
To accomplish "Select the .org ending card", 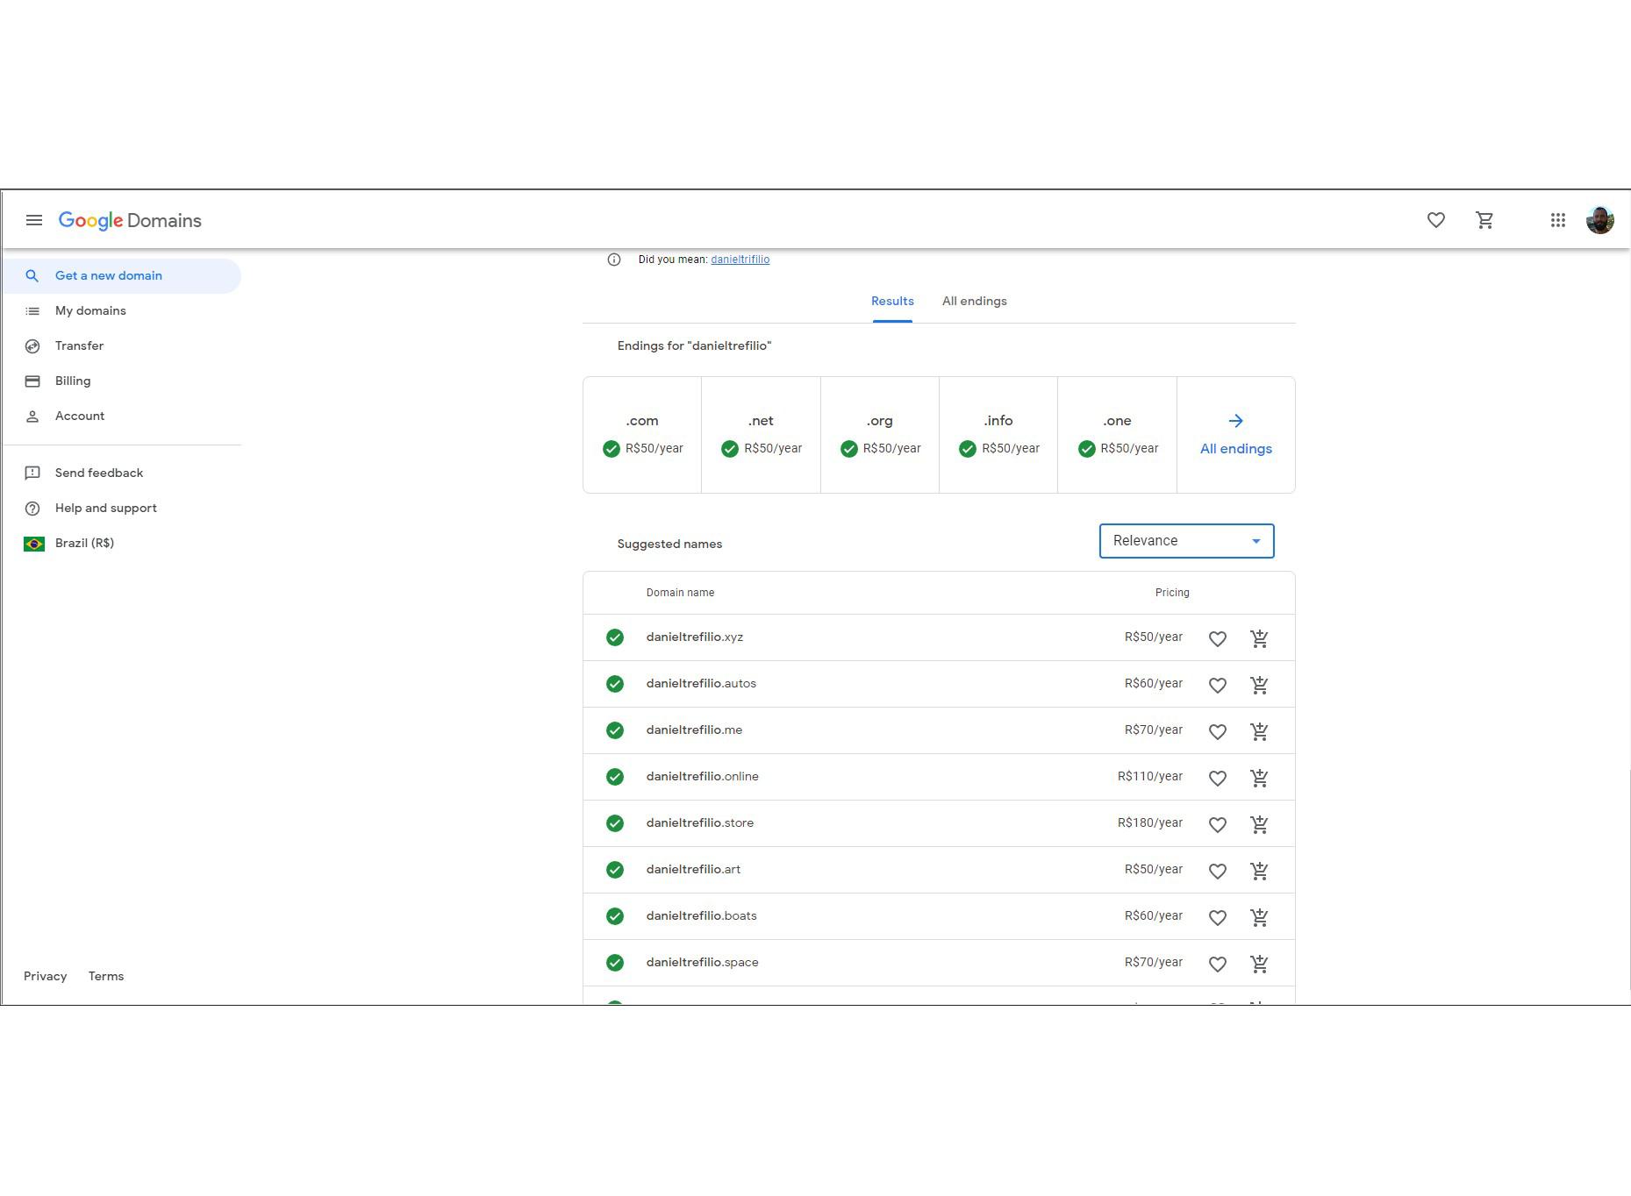I will point(880,435).
